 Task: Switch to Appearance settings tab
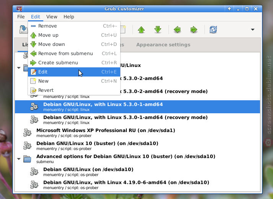pyautogui.click(x=163, y=45)
